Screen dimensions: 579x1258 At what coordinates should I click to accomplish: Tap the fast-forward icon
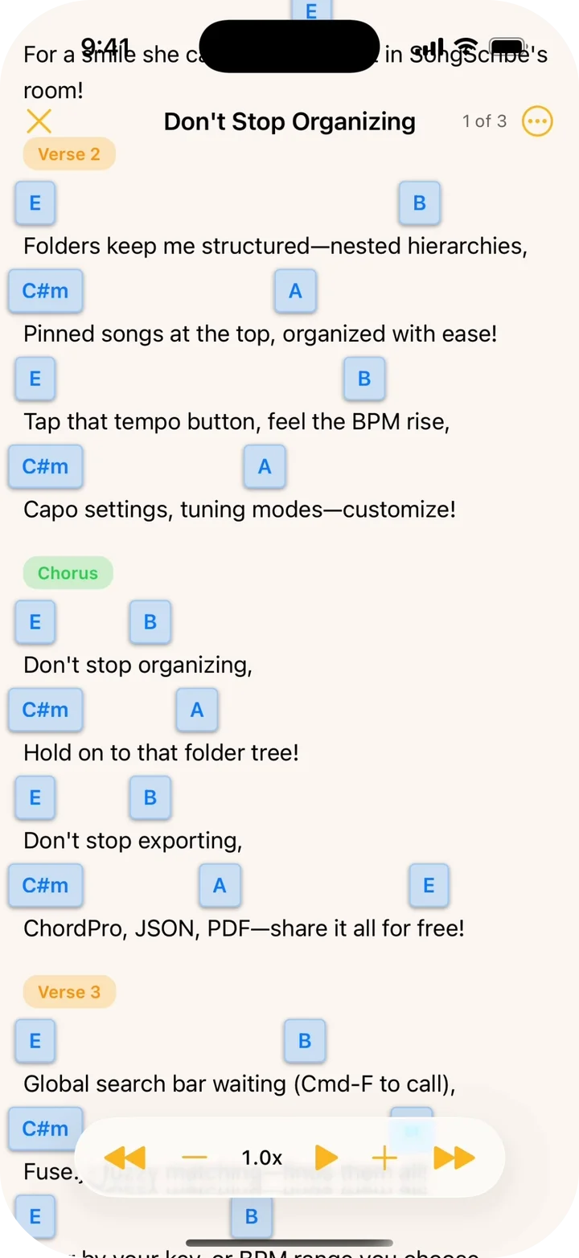(455, 1158)
